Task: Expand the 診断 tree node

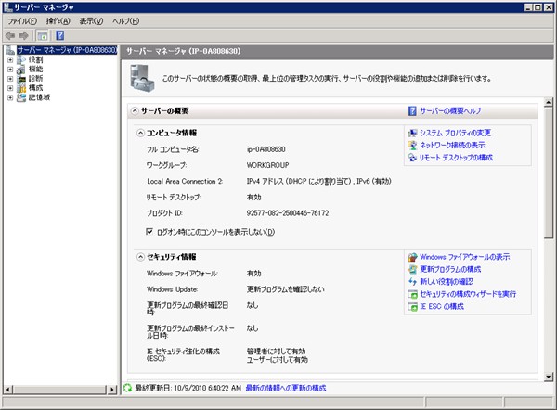Action: 10,79
